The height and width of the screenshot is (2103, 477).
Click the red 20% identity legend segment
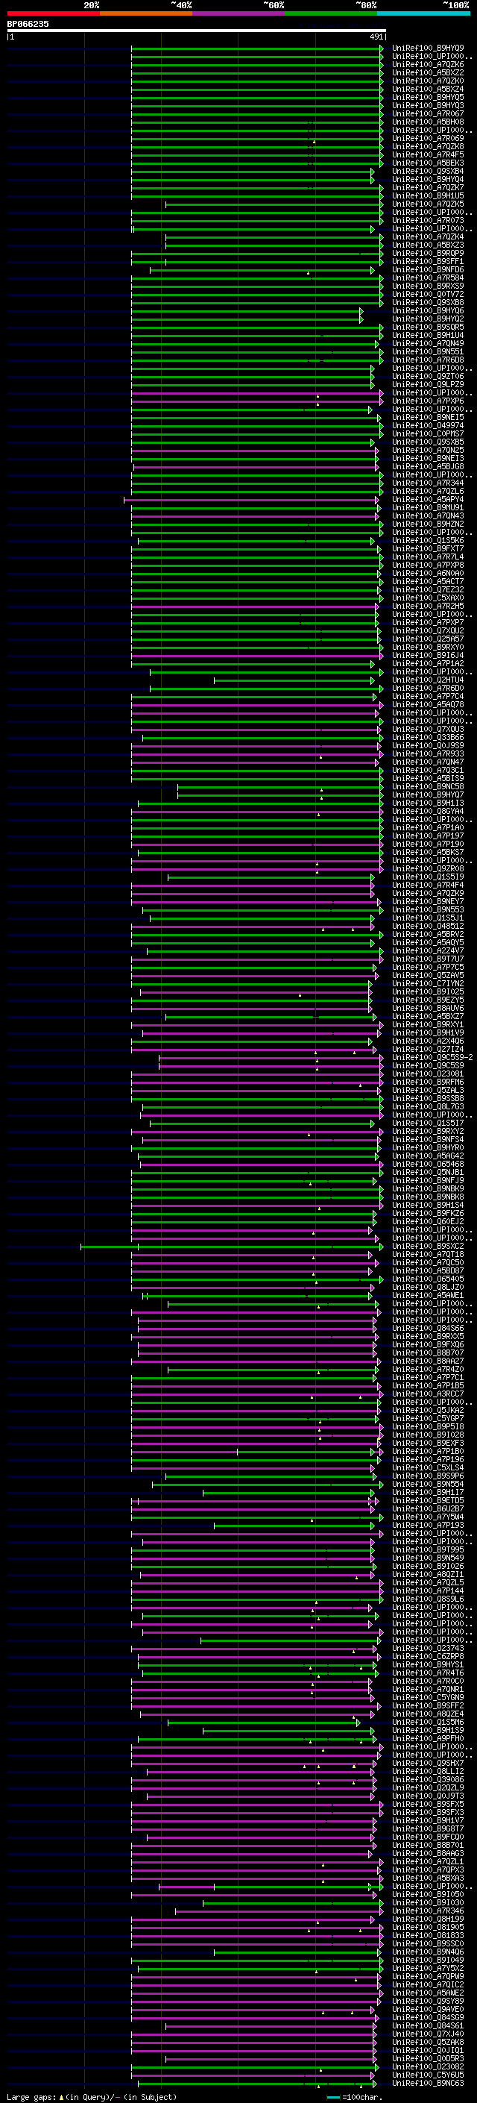pyautogui.click(x=54, y=13)
